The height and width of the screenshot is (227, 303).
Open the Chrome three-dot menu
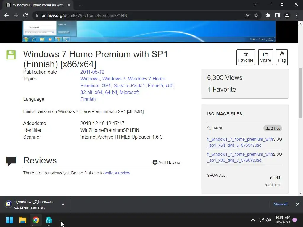(296, 15)
